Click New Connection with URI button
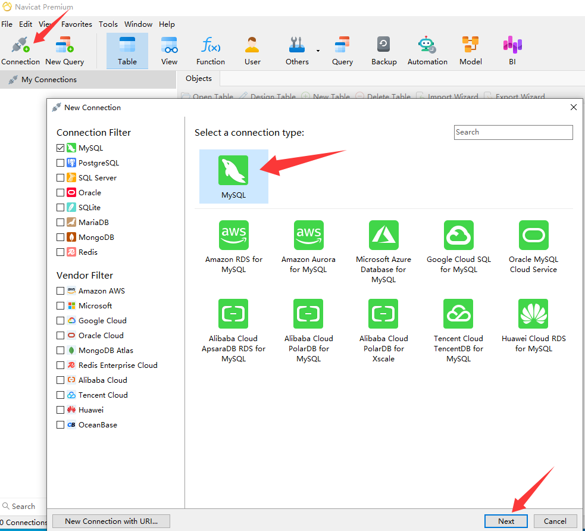 111,521
